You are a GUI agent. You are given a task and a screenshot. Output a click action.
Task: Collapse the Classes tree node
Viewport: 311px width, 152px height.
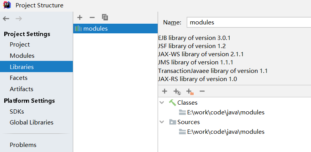(162, 103)
